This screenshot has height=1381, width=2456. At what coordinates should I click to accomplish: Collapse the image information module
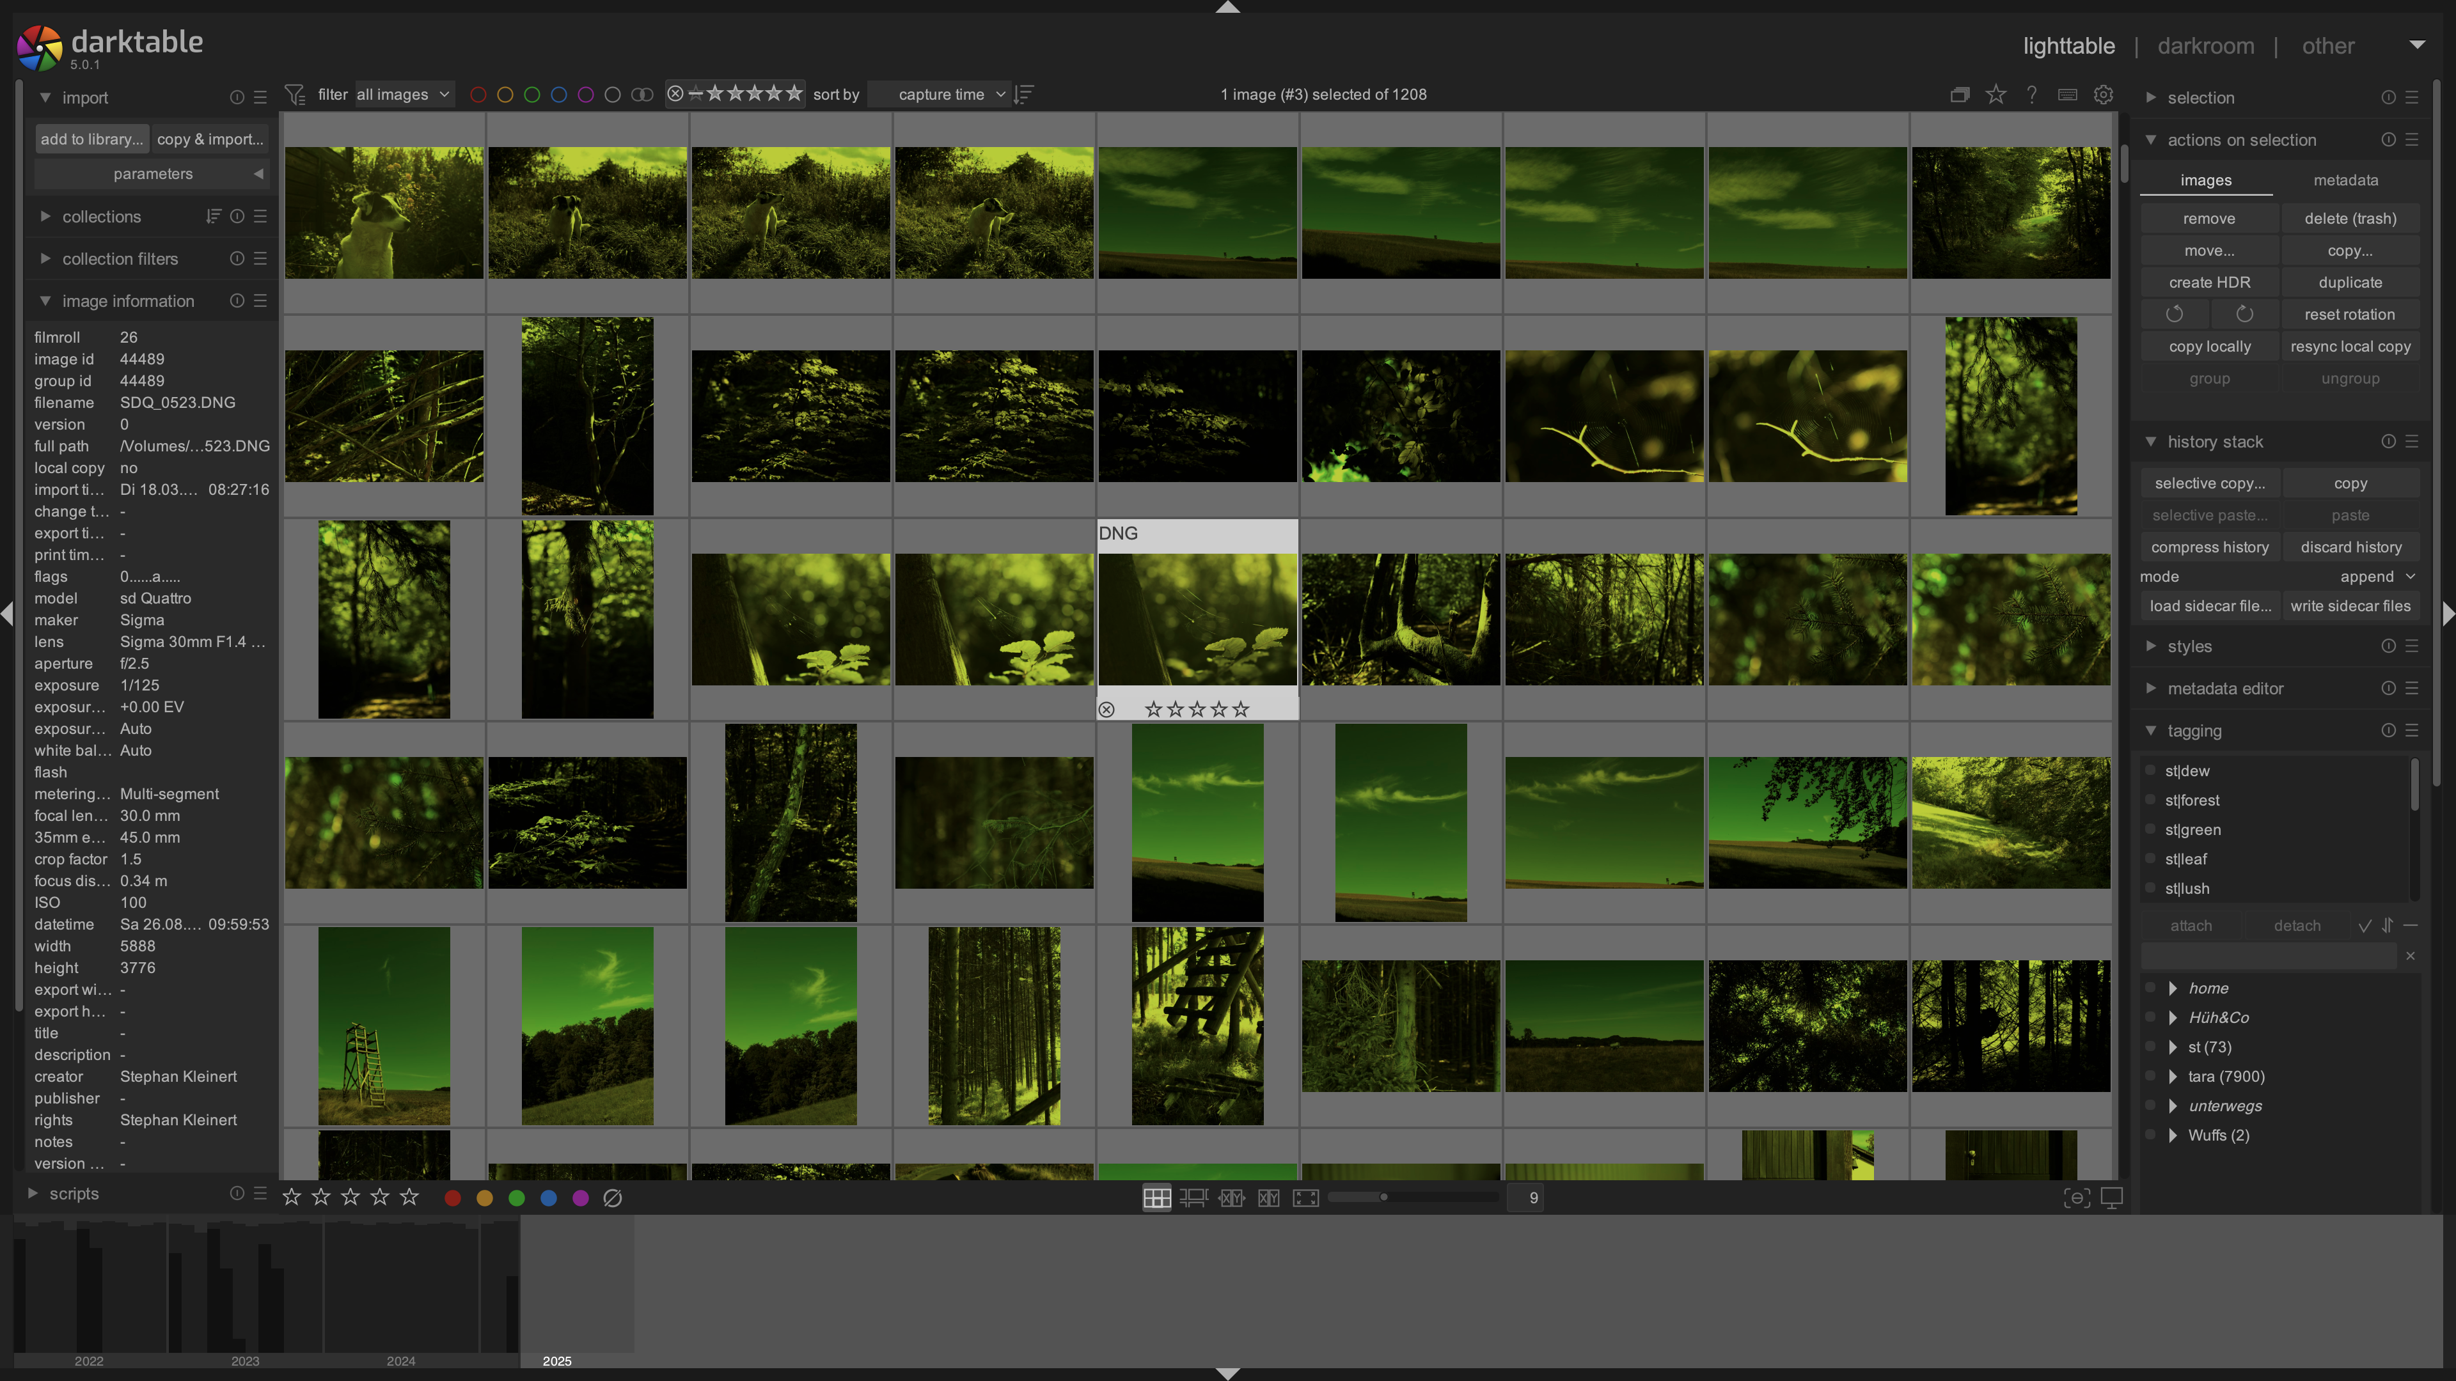[45, 300]
